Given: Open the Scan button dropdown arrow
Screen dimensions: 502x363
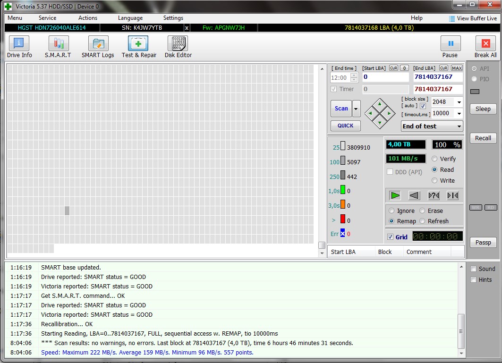Looking at the screenshot, I should coord(356,109).
